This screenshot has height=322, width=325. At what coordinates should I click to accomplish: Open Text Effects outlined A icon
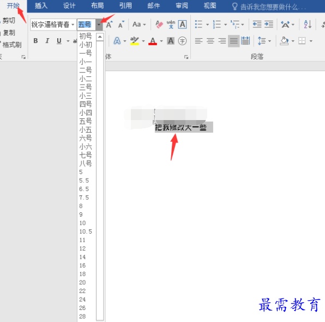coord(117,41)
